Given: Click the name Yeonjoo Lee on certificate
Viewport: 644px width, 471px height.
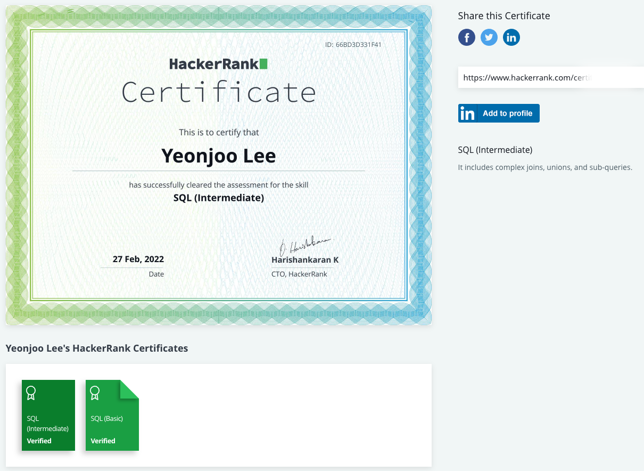Looking at the screenshot, I should (x=219, y=156).
